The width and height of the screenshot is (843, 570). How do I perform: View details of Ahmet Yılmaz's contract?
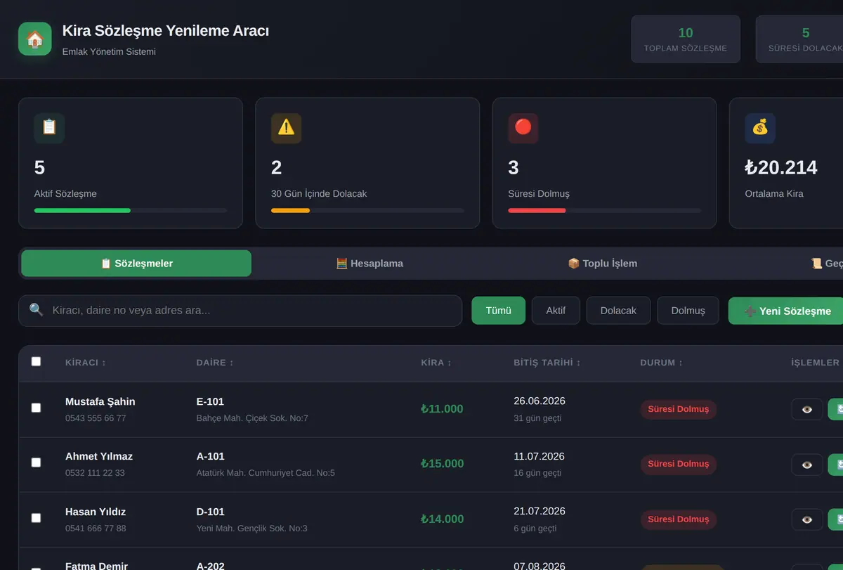807,464
